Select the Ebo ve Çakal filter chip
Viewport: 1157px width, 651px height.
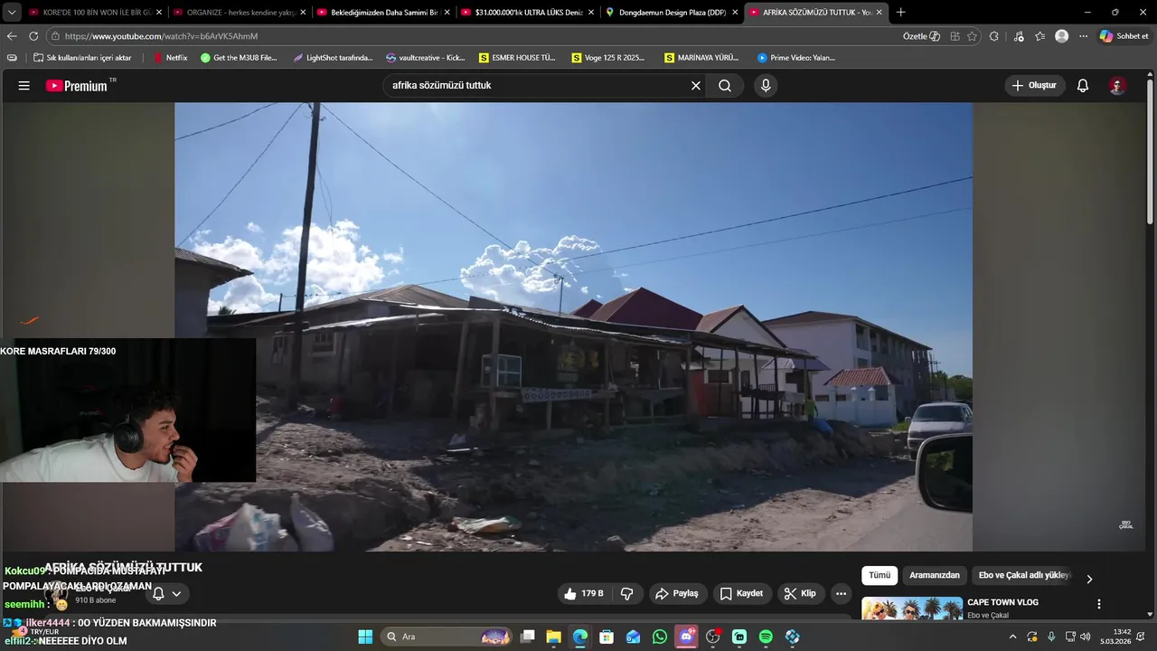pos(1023,576)
